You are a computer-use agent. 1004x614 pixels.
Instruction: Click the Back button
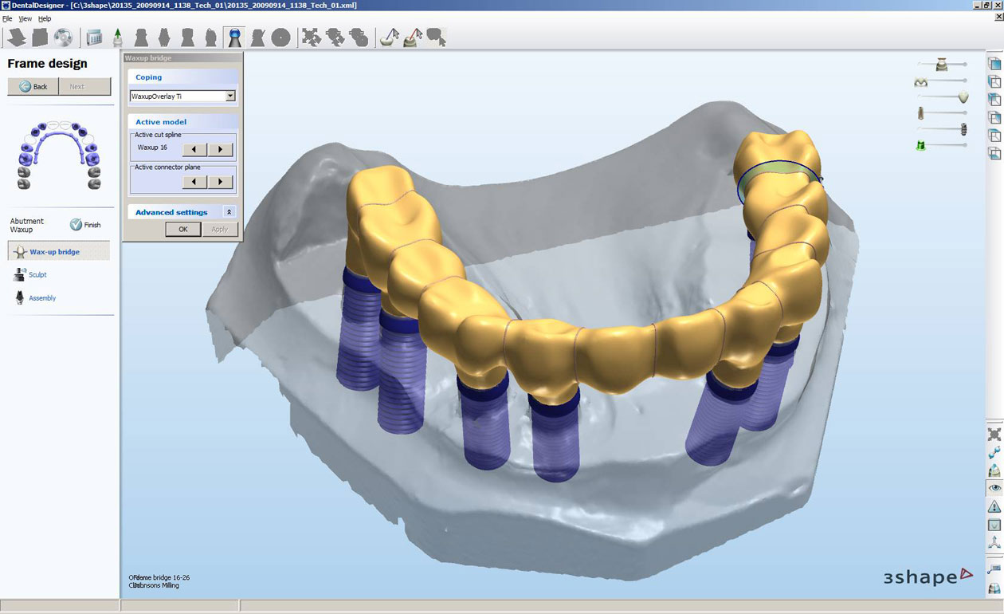(33, 86)
